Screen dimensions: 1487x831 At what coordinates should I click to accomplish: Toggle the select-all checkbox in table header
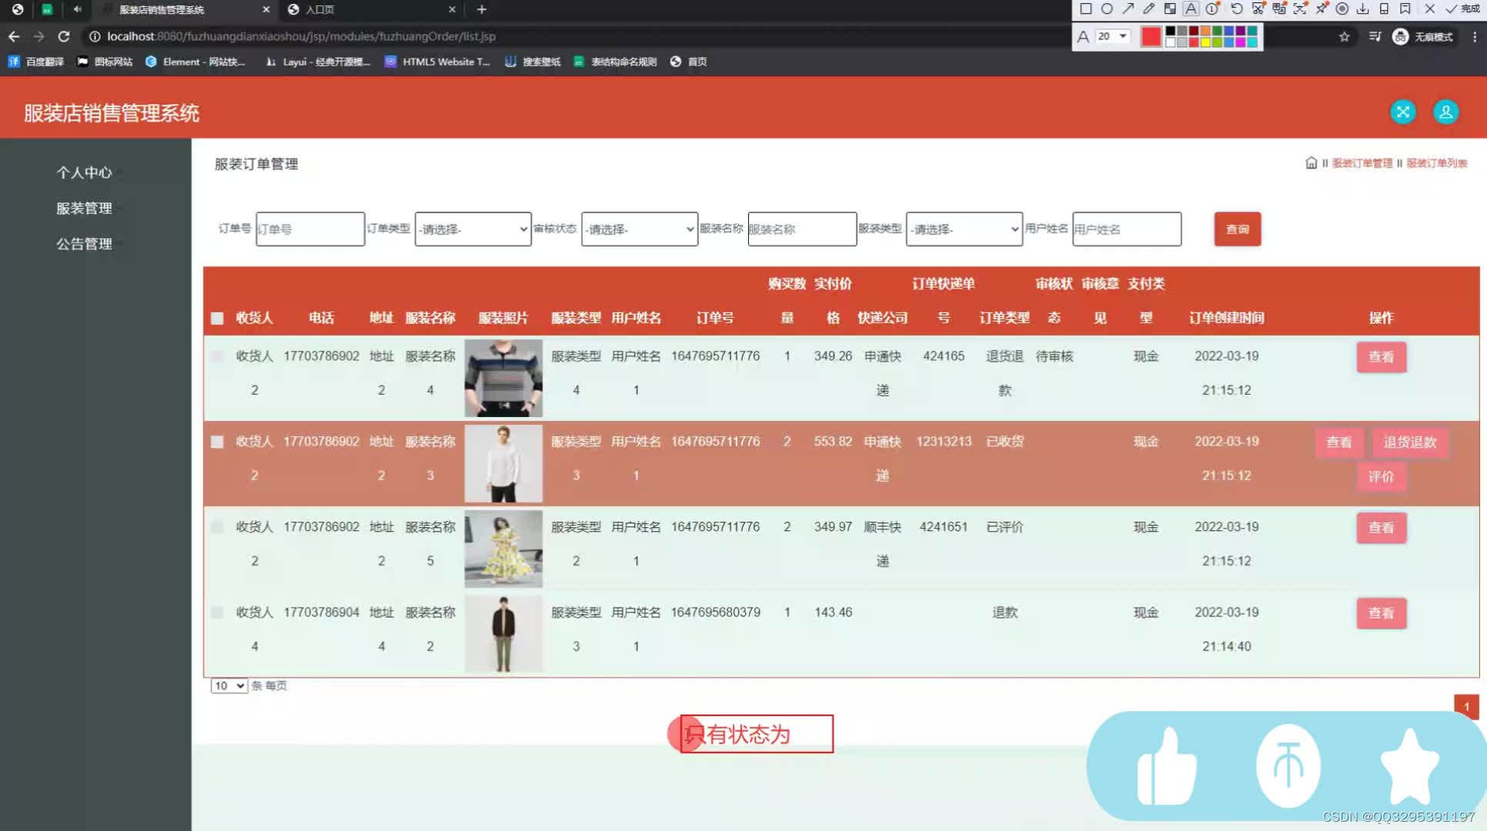pos(217,318)
